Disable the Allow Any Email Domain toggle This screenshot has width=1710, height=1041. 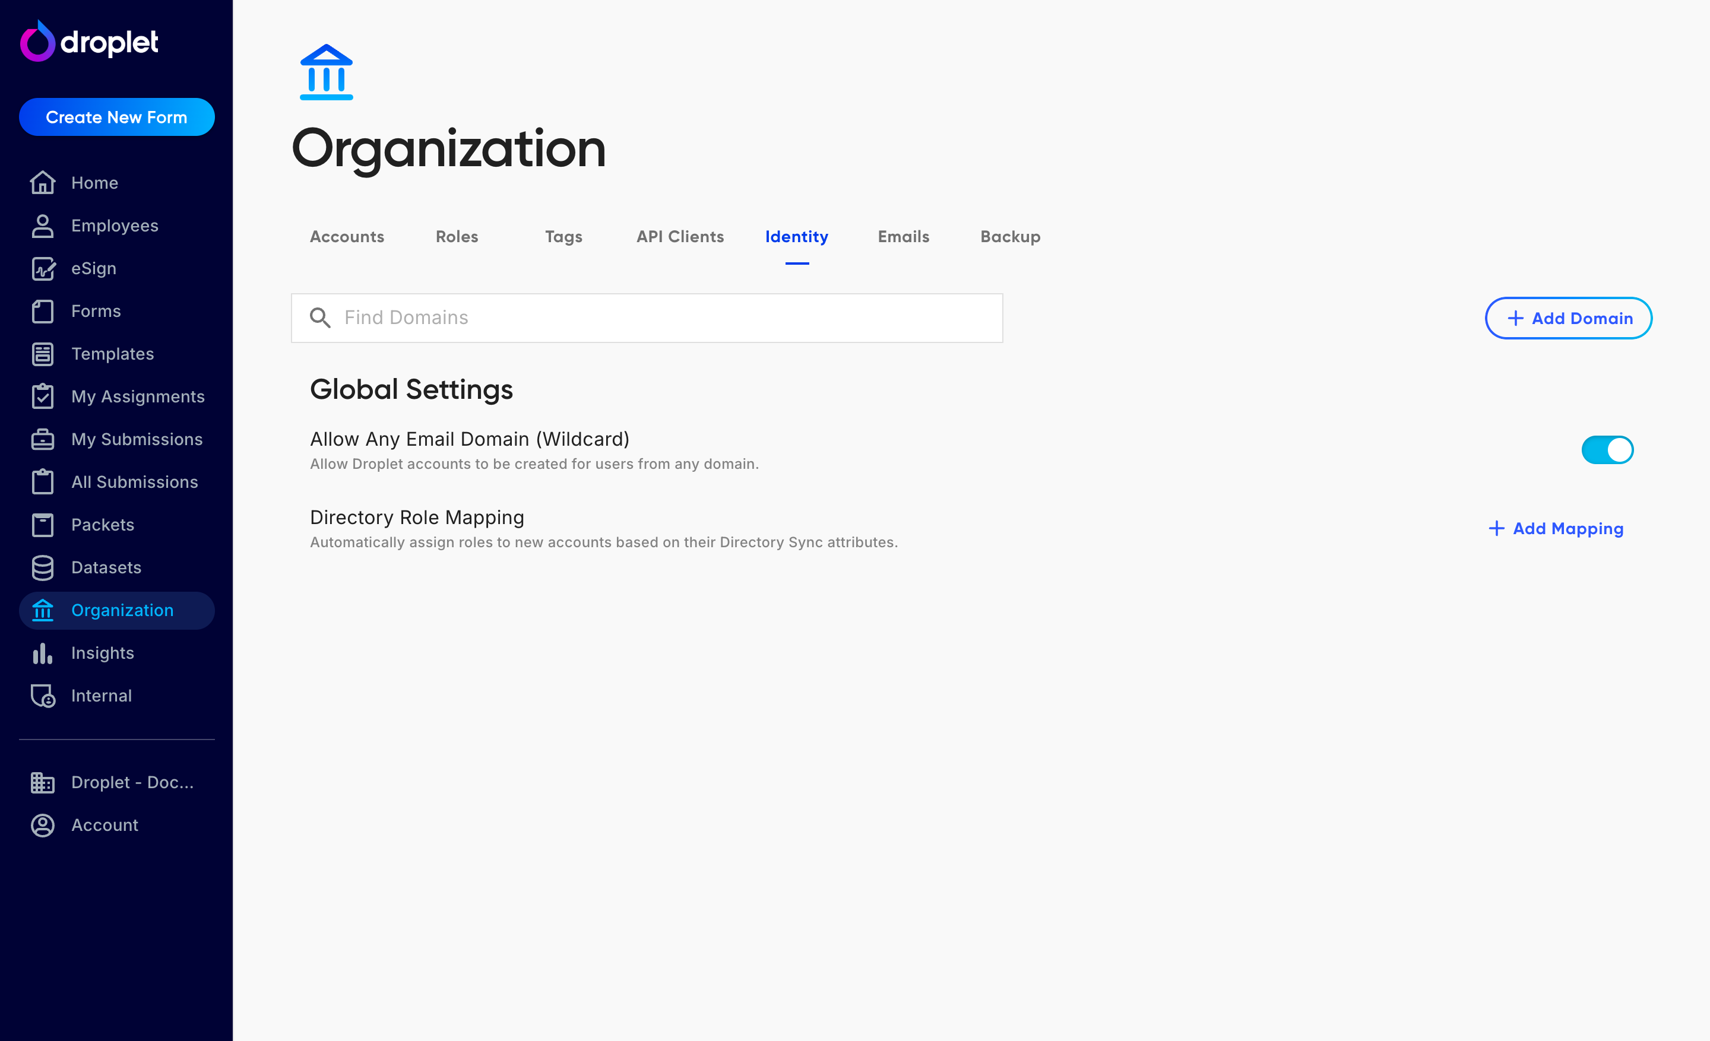tap(1607, 450)
